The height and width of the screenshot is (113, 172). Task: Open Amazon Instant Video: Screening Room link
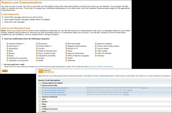tap(55, 90)
